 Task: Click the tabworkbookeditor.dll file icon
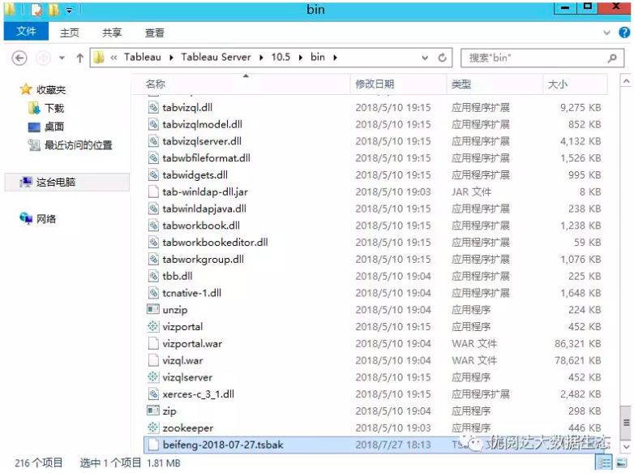click(x=153, y=243)
